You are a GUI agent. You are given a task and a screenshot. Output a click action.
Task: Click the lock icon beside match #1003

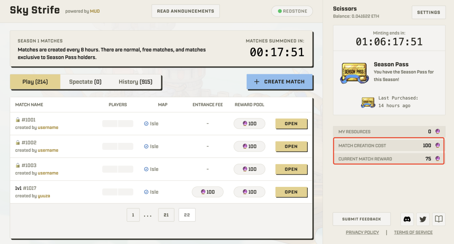[x=18, y=165]
